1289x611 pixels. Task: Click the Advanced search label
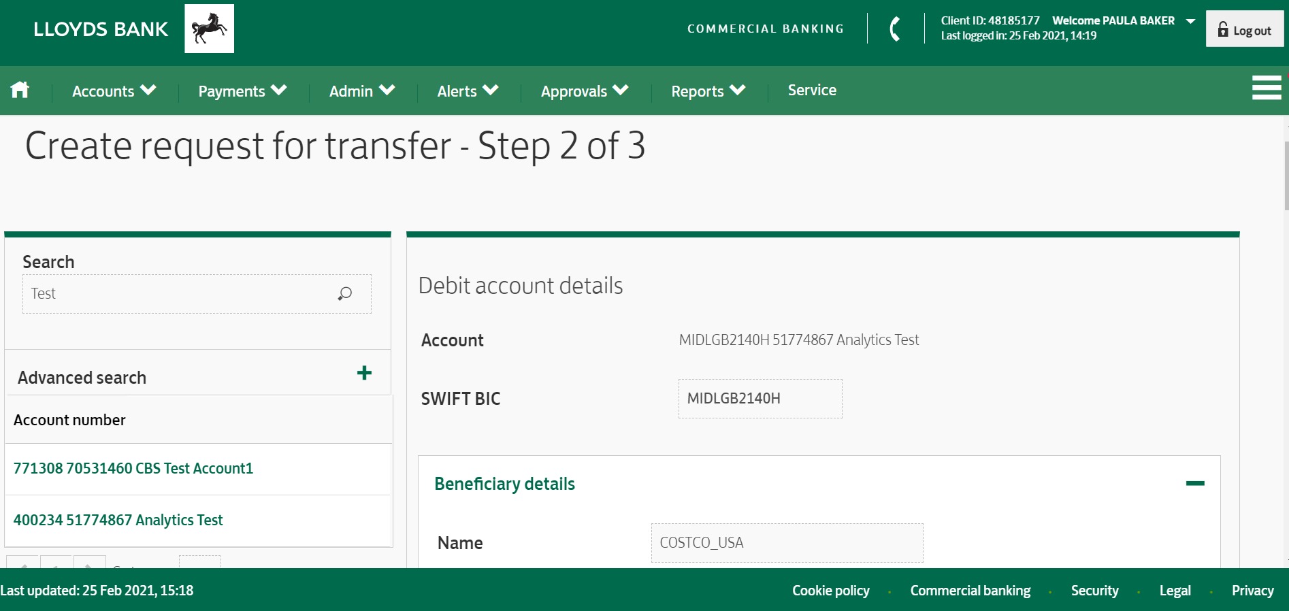[x=82, y=378]
